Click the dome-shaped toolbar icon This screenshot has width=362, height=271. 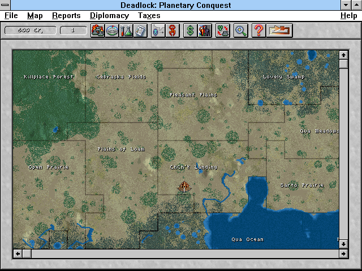111,30
